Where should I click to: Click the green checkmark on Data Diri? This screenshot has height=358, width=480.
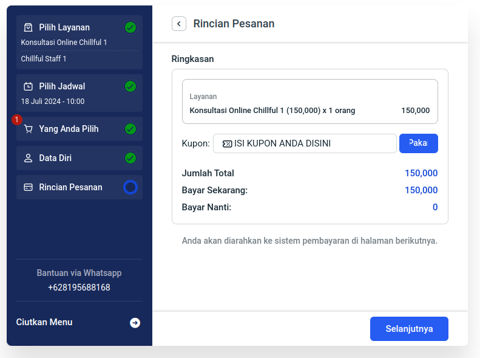(x=130, y=158)
